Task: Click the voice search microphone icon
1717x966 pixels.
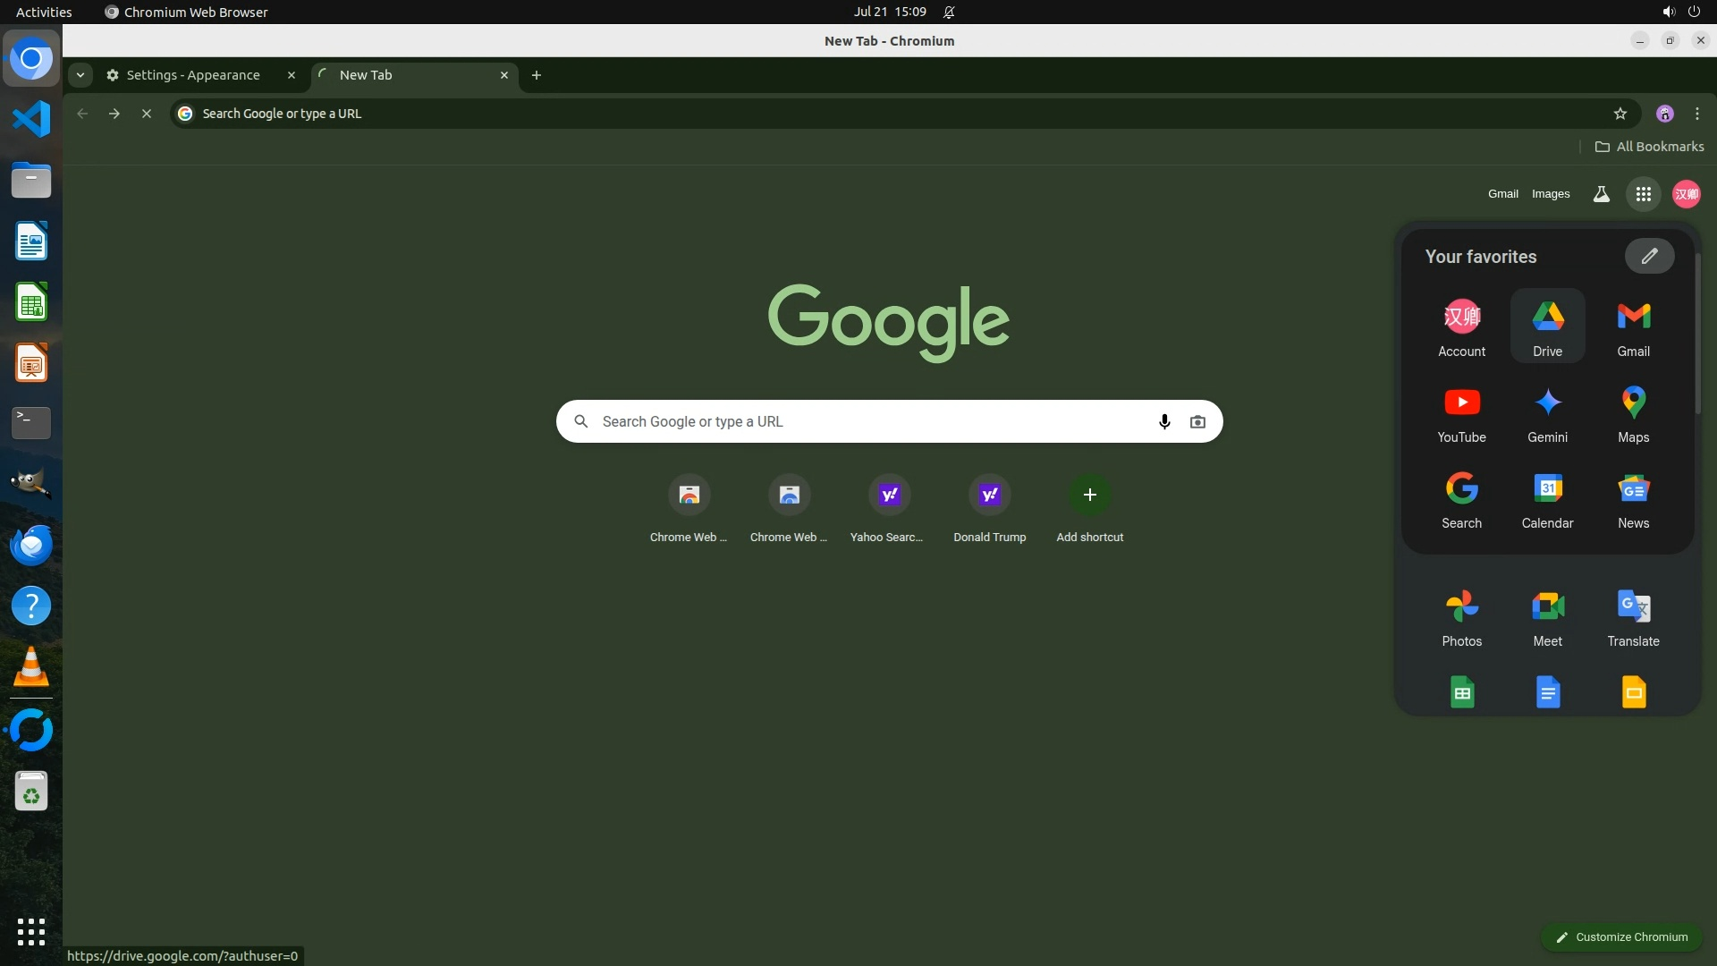Action: (1163, 421)
